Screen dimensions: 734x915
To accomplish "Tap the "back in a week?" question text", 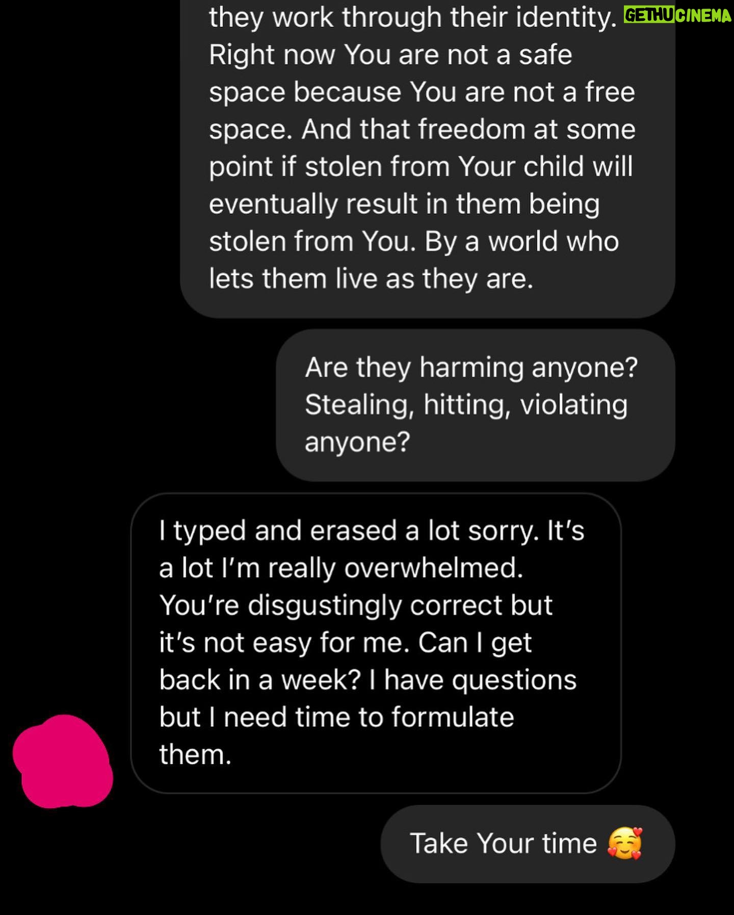I will tap(260, 679).
